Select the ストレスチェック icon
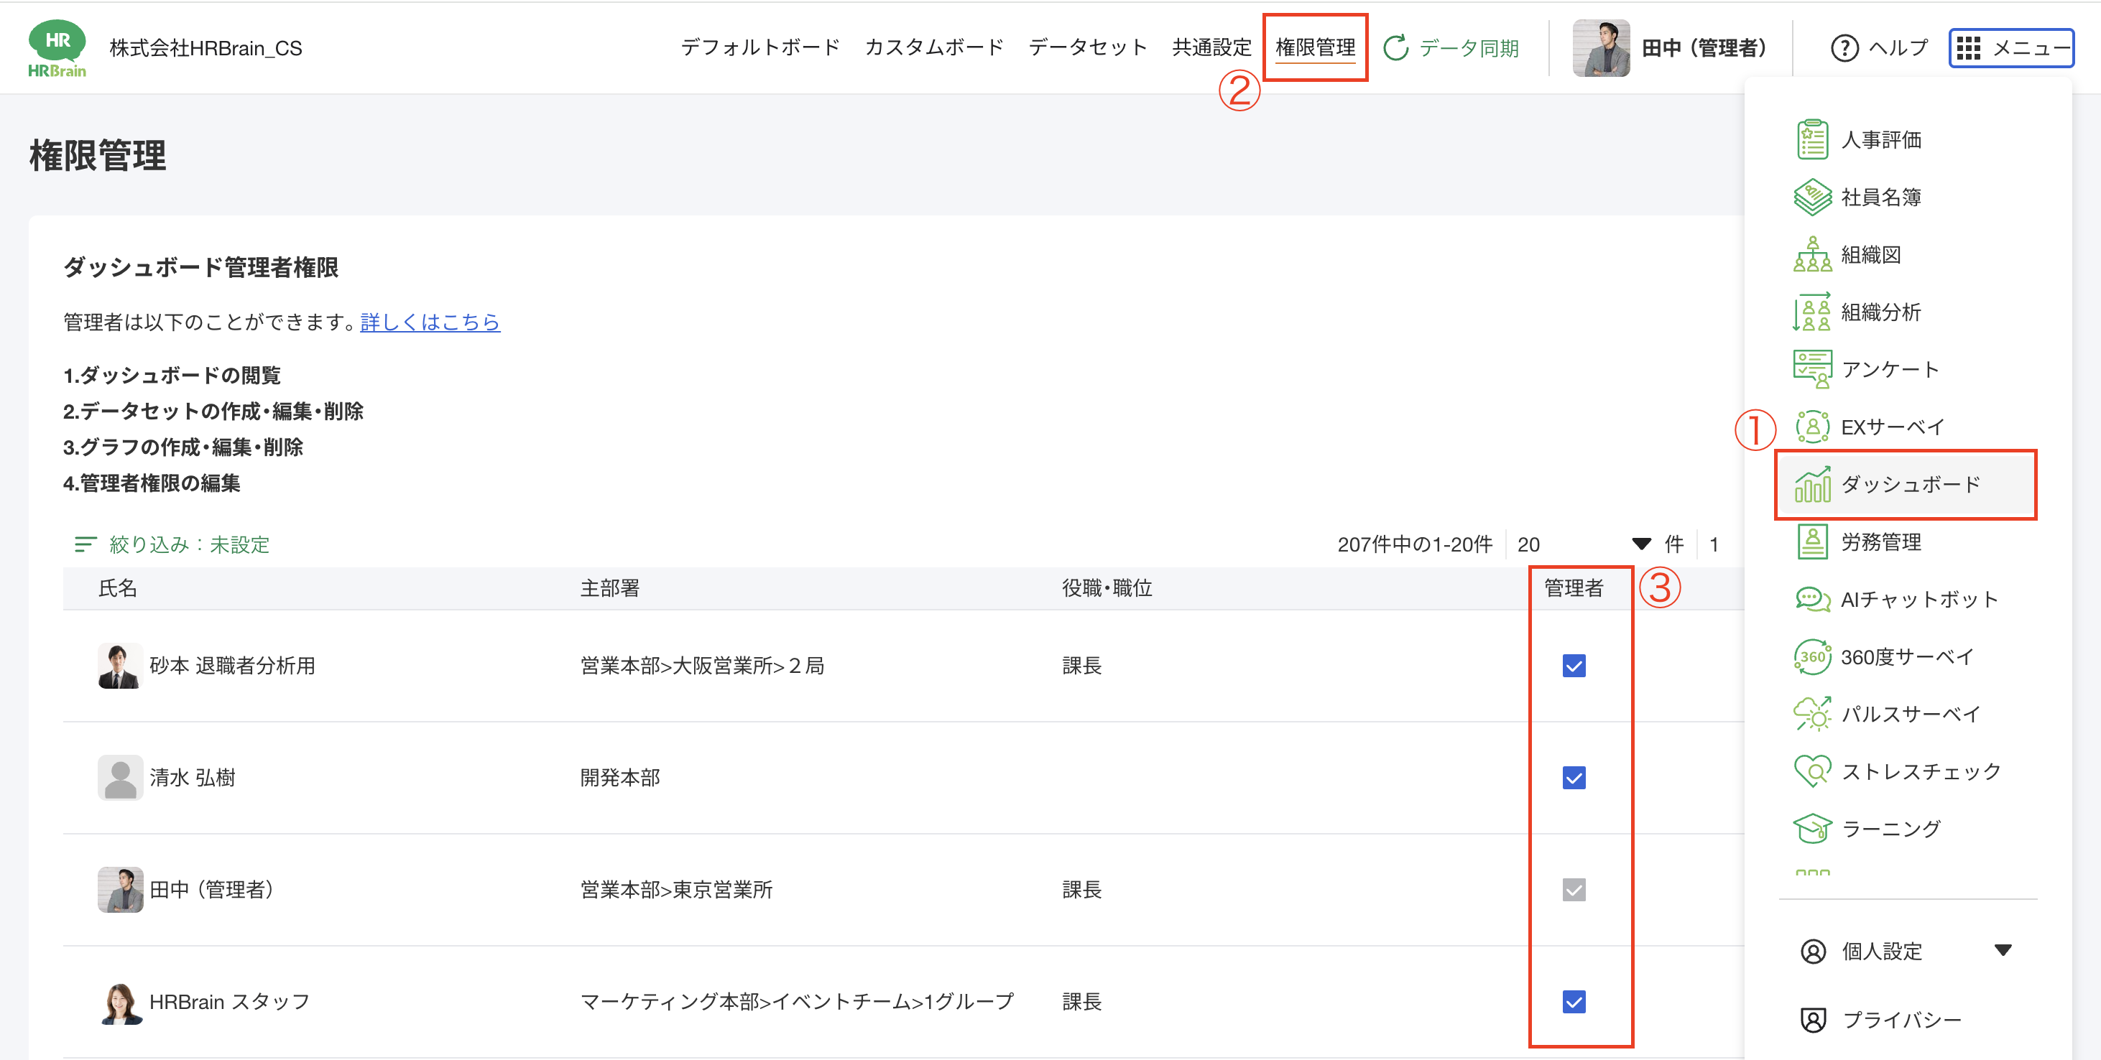Viewport: 2101px width, 1060px height. [x=1812, y=771]
